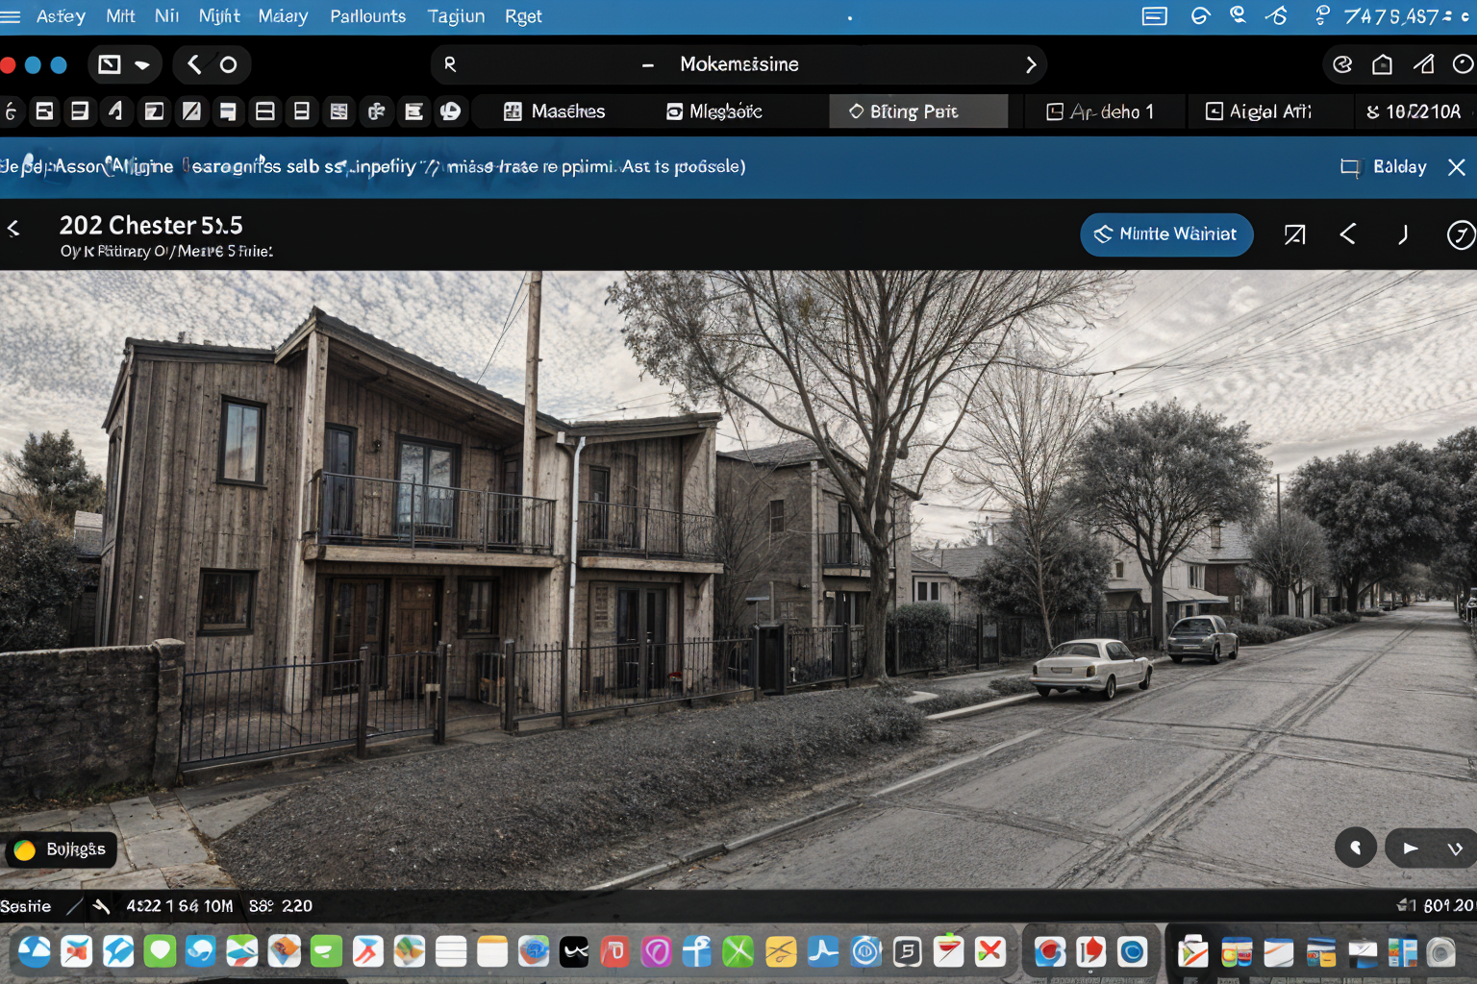Click the Maaehes toolbar button
The height and width of the screenshot is (984, 1477).
(555, 111)
